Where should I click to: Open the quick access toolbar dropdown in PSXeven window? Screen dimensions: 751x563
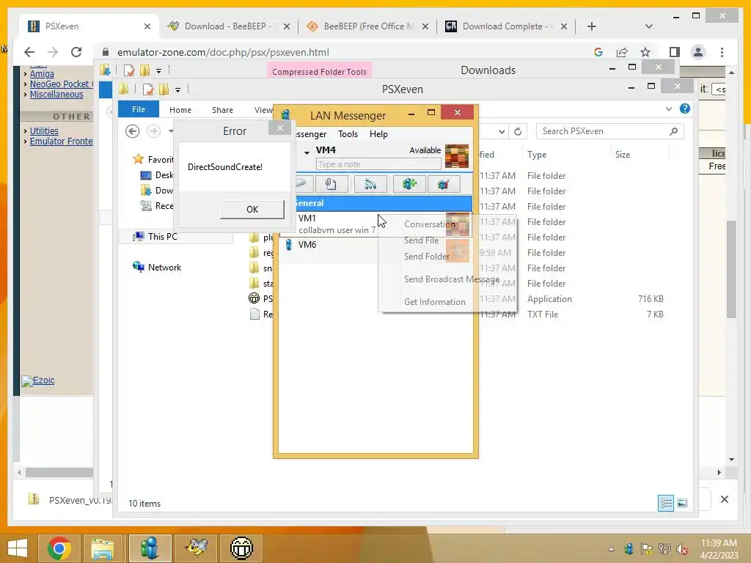[177, 89]
